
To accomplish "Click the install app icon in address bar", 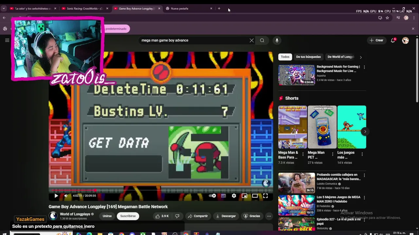I will (x=380, y=18).
